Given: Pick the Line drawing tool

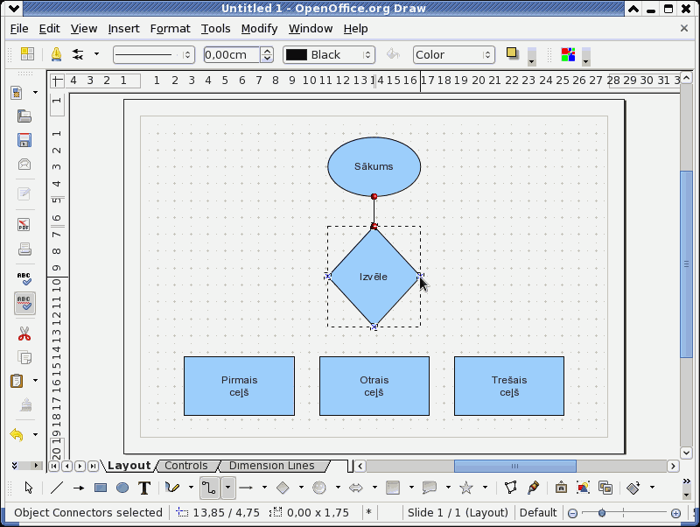Looking at the screenshot, I should point(57,488).
